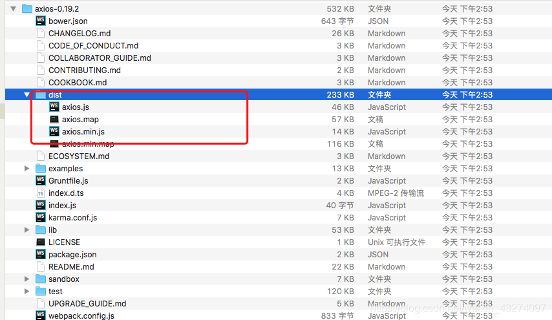Select the index.d.ts file name
Screen dimensions: 552x320
click(x=66, y=193)
